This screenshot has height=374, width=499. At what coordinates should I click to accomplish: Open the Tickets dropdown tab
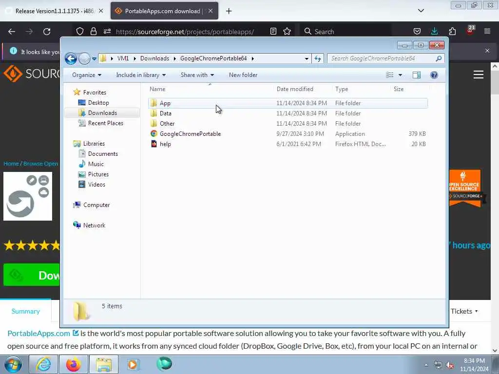click(x=464, y=311)
